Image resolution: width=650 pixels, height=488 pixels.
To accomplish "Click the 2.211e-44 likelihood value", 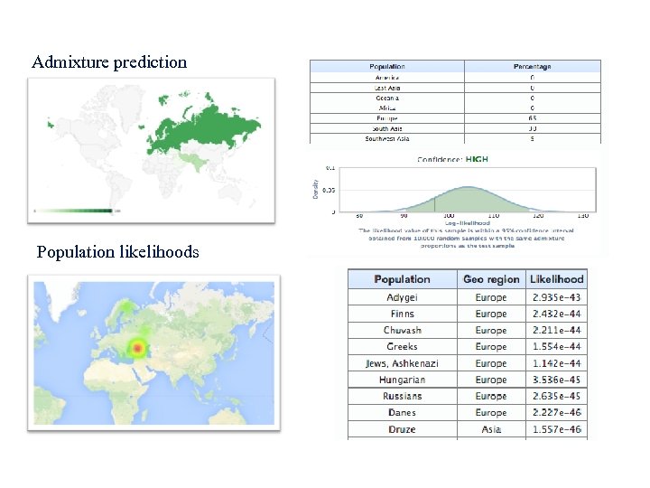I will [x=557, y=331].
